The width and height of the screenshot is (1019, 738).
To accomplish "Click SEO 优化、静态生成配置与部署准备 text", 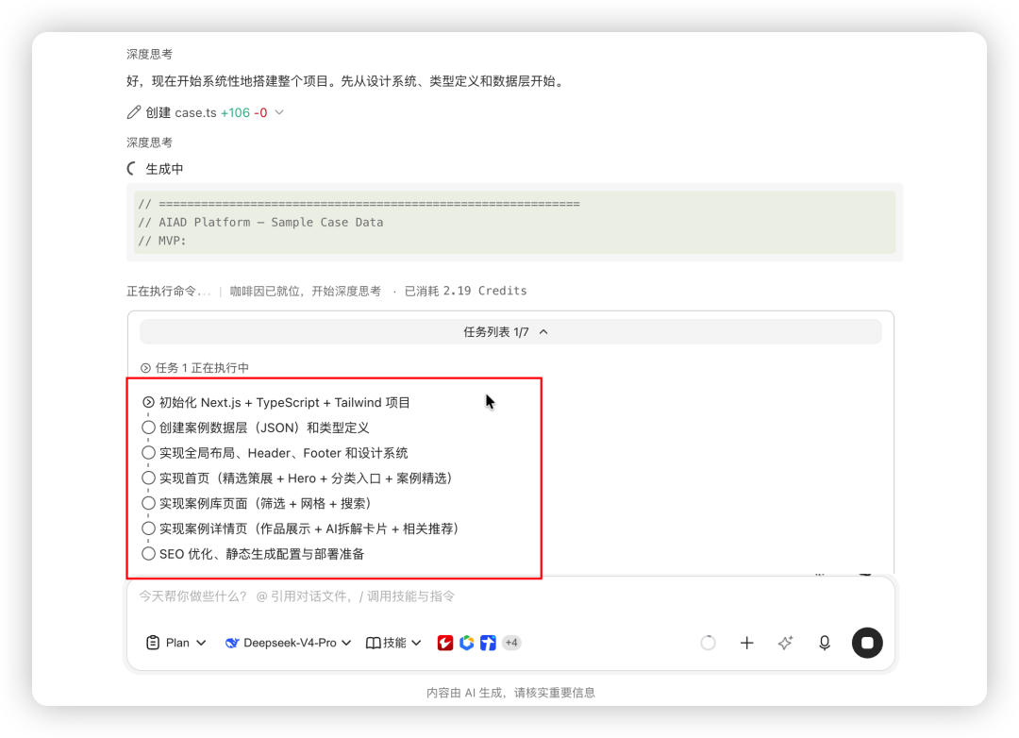I will tap(262, 554).
